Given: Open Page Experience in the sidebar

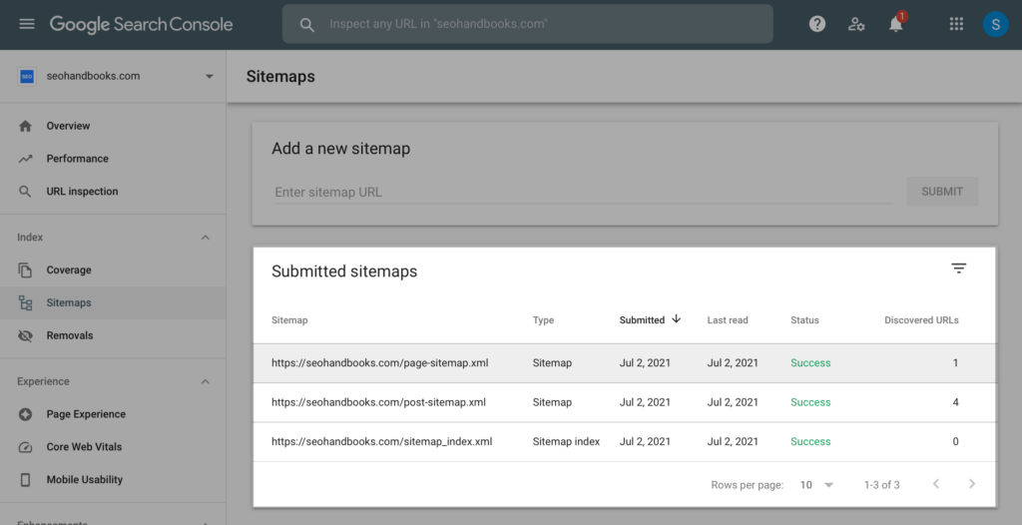Looking at the screenshot, I should 86,414.
